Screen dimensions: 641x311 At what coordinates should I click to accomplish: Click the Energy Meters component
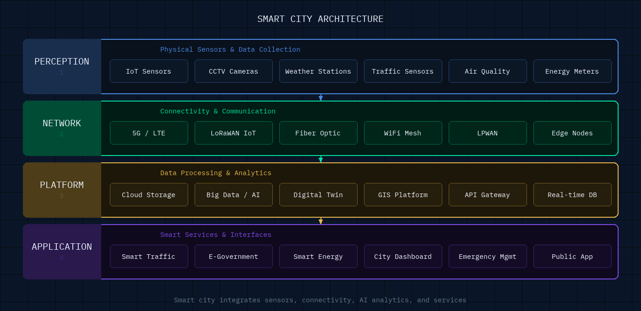coord(572,71)
